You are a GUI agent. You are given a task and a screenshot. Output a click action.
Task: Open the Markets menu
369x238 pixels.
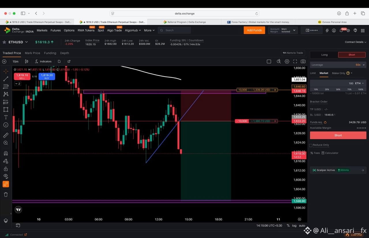point(42,30)
